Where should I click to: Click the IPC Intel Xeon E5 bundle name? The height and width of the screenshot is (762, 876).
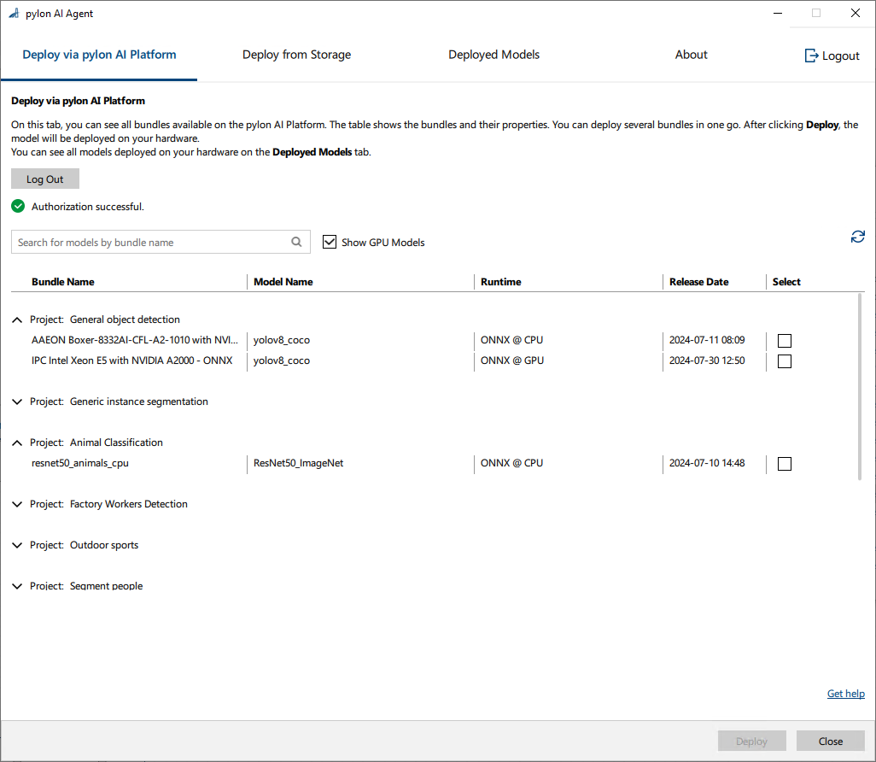(x=131, y=360)
